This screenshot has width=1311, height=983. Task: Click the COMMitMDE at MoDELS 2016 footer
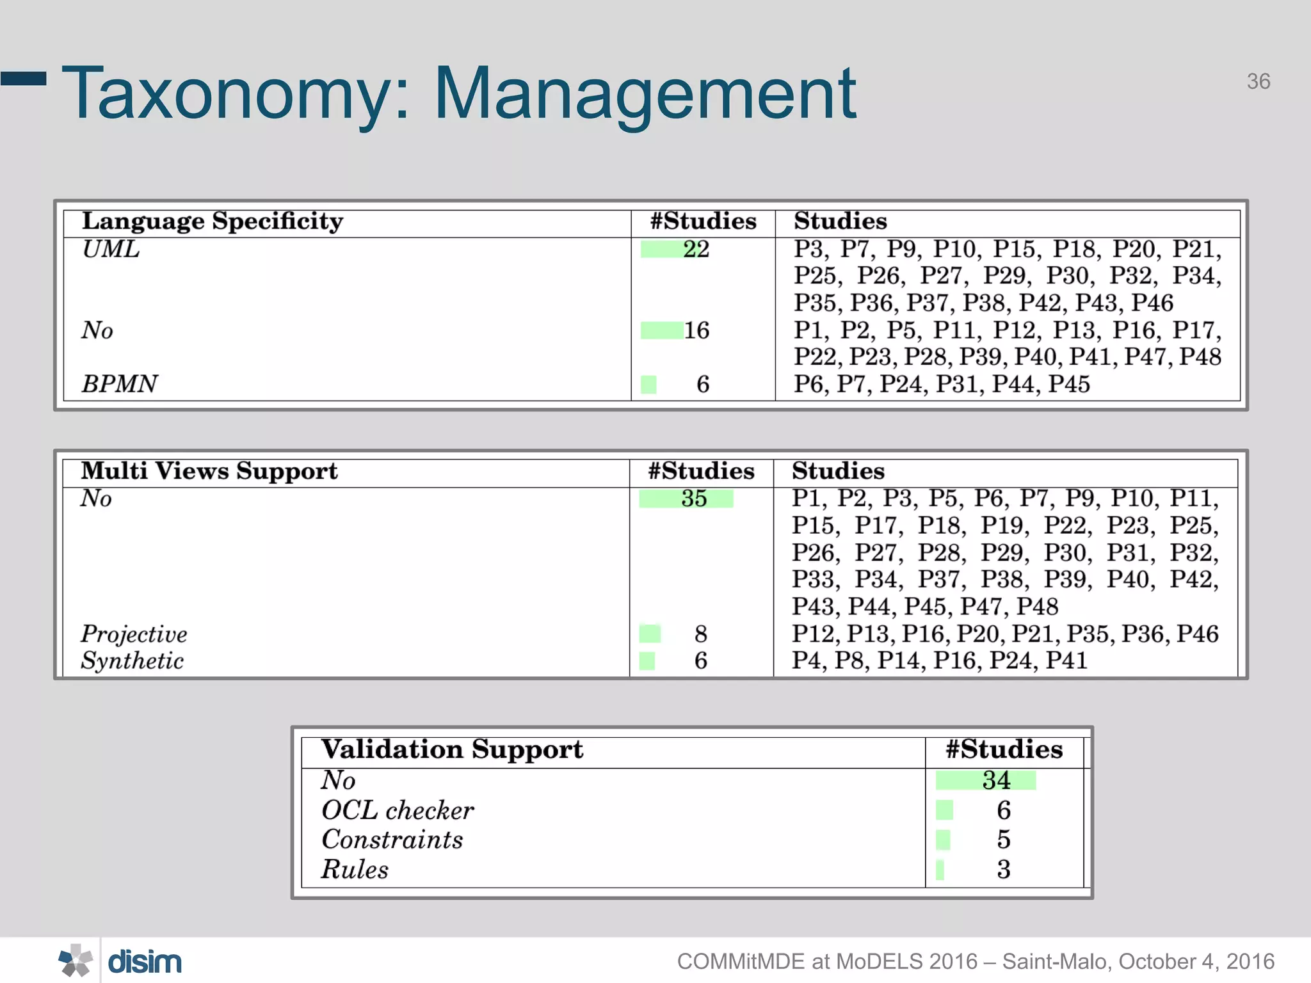[975, 961]
